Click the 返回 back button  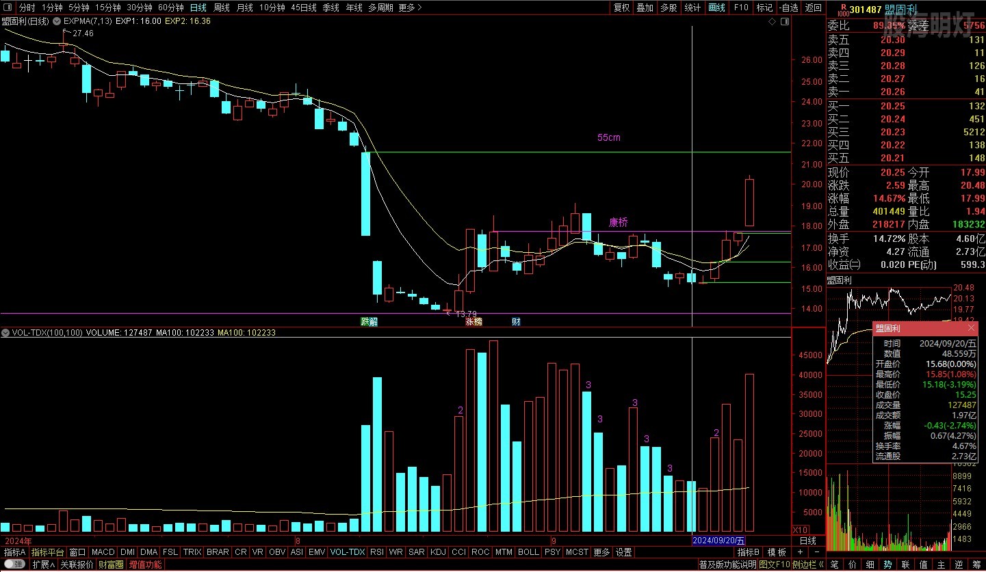tap(814, 8)
